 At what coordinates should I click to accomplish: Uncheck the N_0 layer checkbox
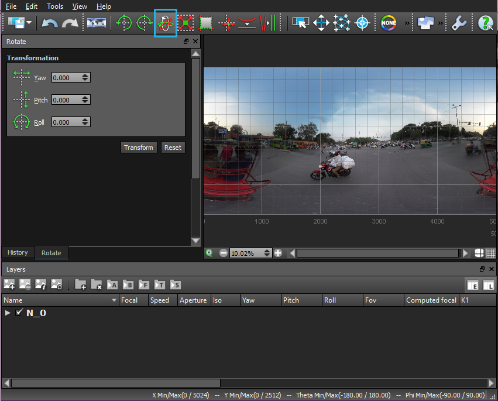coord(19,313)
